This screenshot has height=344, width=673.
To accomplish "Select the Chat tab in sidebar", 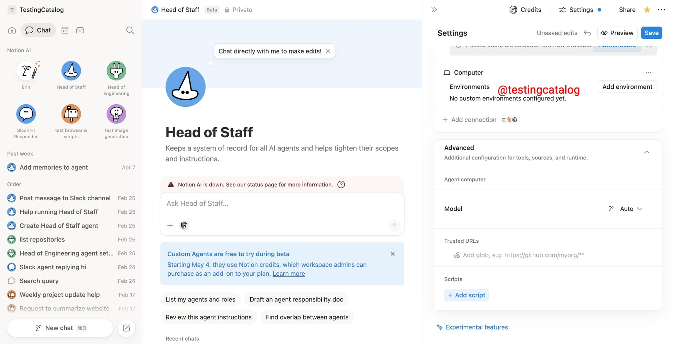I will click(38, 30).
